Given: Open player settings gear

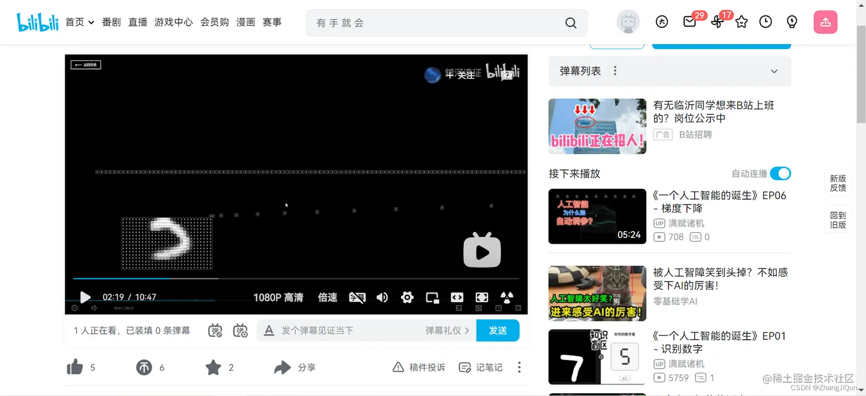Looking at the screenshot, I should (407, 297).
